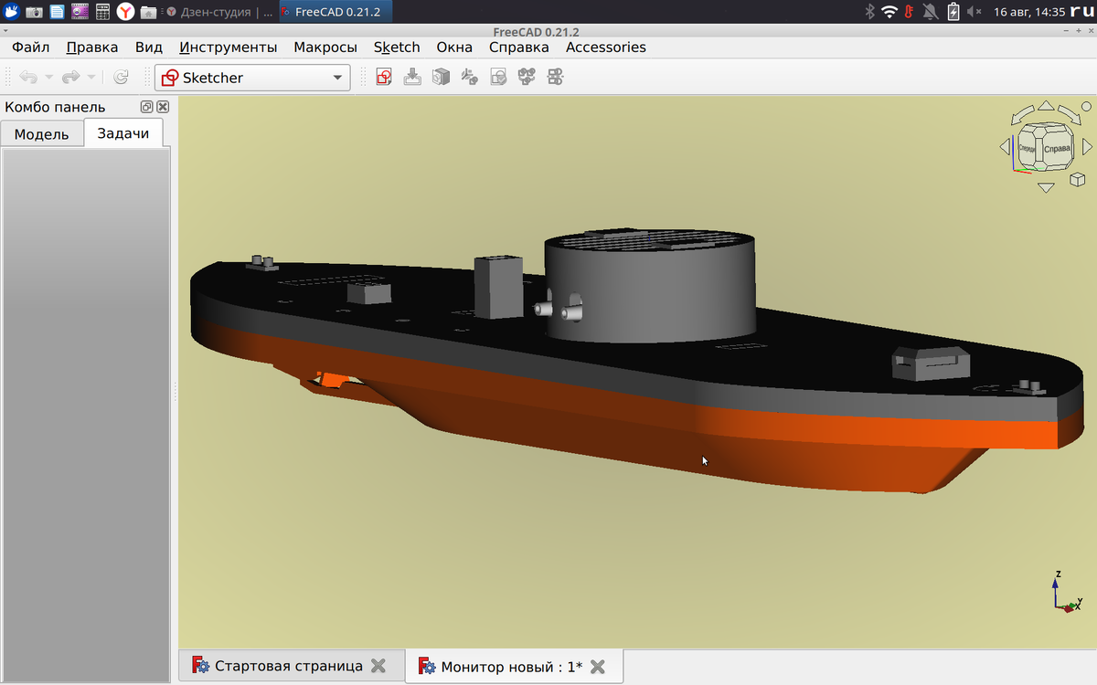
Task: Switch to the Модель tab
Action: click(x=42, y=134)
